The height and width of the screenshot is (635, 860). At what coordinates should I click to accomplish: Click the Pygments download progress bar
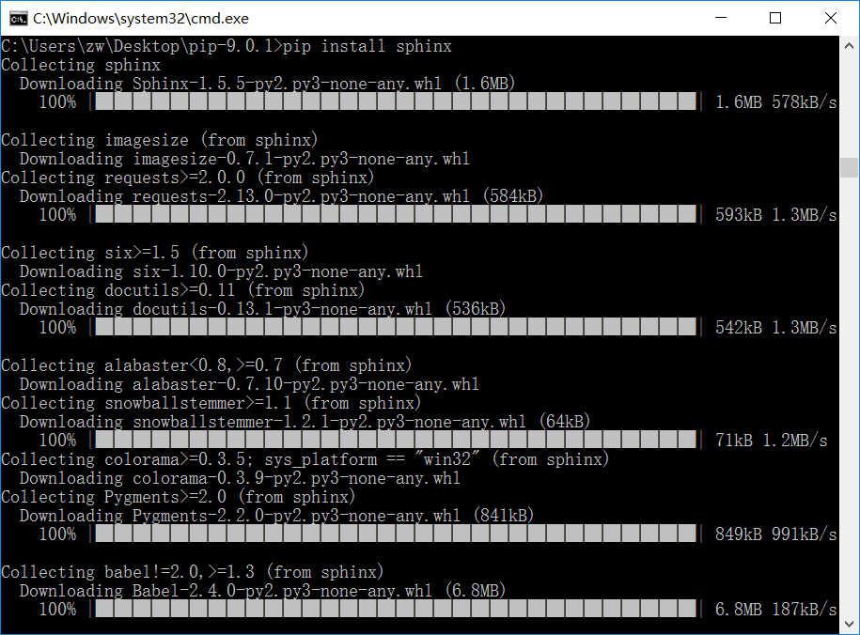click(396, 534)
